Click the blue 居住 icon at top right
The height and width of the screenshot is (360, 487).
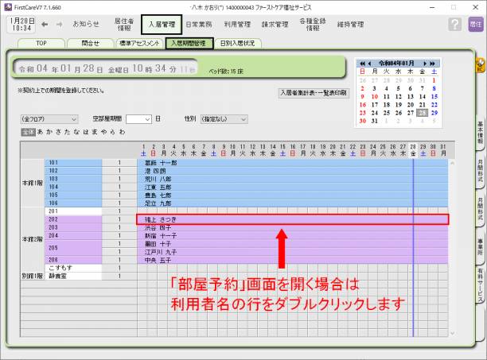point(475,25)
